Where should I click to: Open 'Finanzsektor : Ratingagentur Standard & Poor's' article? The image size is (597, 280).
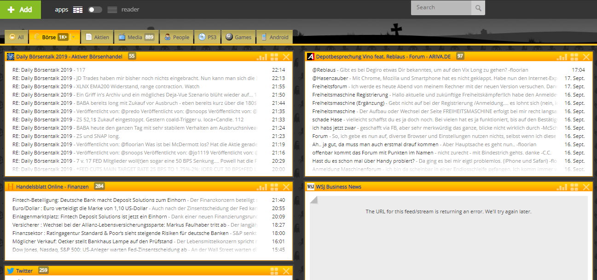point(149,233)
